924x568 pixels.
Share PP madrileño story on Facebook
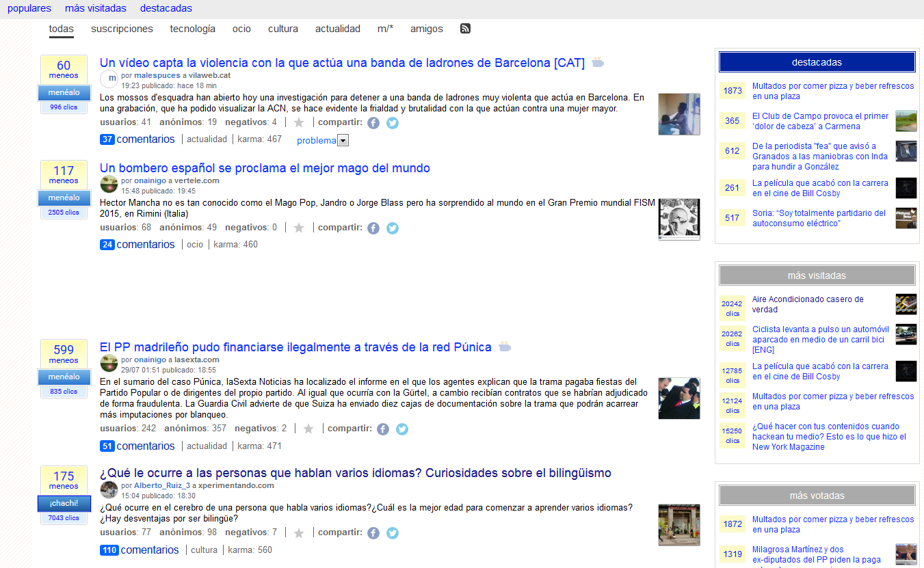point(383,429)
